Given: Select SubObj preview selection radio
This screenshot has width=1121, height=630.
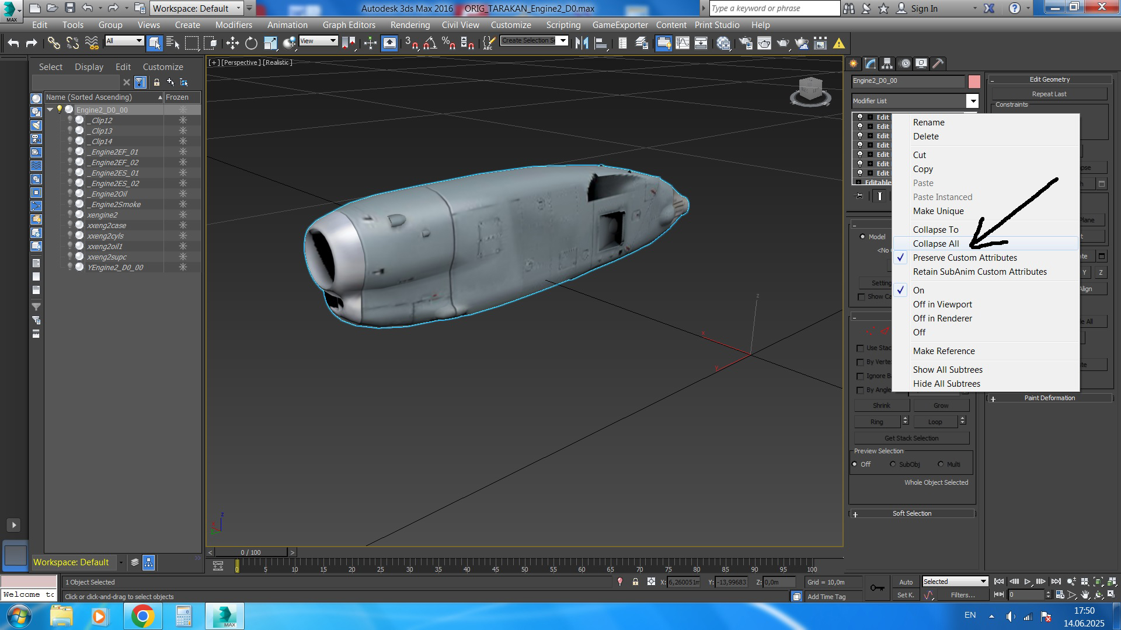Looking at the screenshot, I should [893, 464].
